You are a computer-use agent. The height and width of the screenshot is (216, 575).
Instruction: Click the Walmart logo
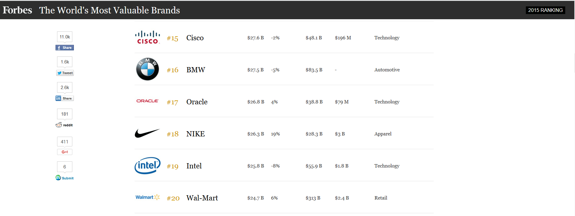(147, 197)
